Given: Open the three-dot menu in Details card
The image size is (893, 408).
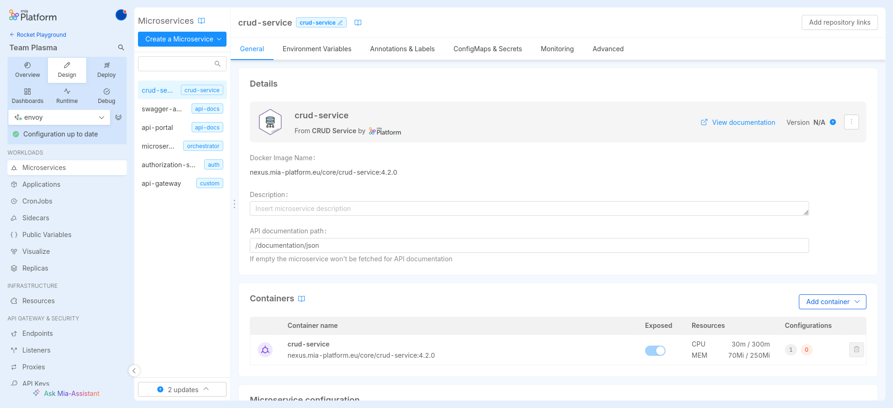Looking at the screenshot, I should pyautogui.click(x=851, y=122).
